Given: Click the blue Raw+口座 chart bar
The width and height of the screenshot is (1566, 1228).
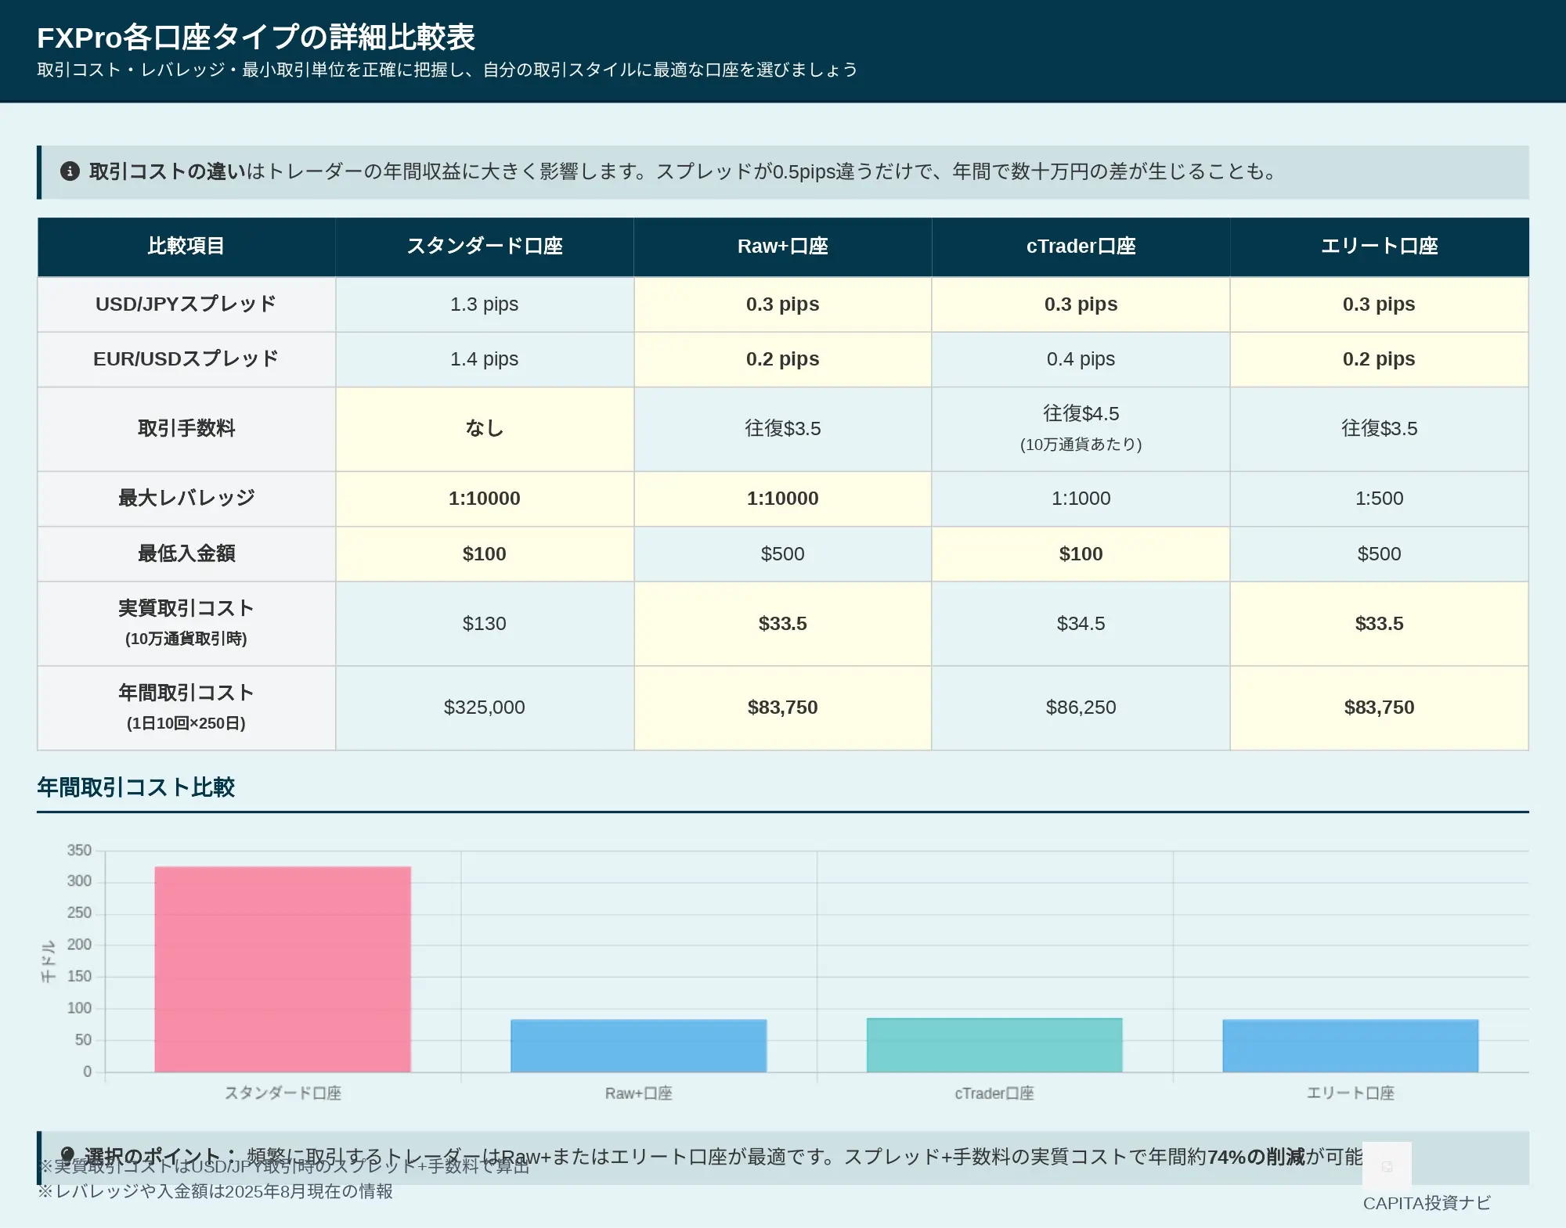Looking at the screenshot, I should 639,1046.
